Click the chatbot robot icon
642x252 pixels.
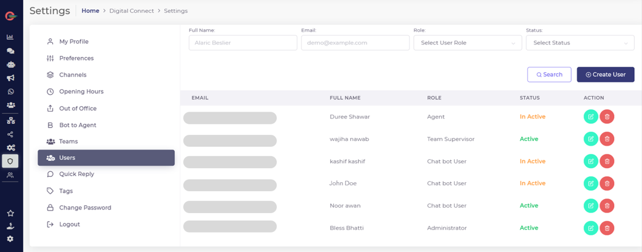[10, 64]
